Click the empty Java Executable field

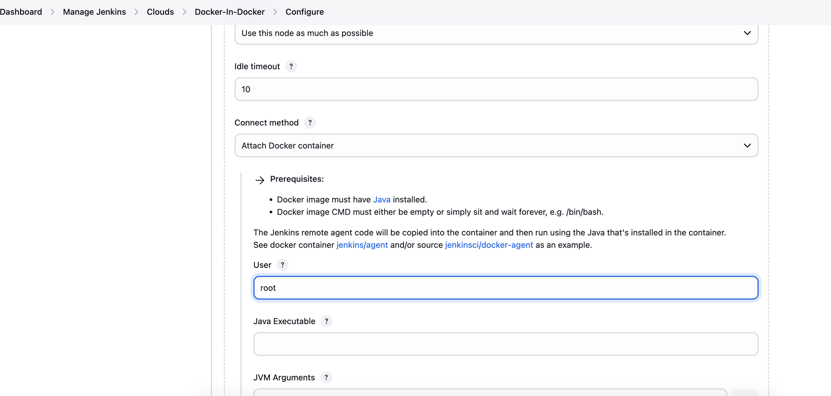[506, 344]
